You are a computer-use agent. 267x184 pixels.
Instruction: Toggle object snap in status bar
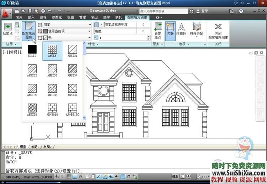click(x=87, y=177)
